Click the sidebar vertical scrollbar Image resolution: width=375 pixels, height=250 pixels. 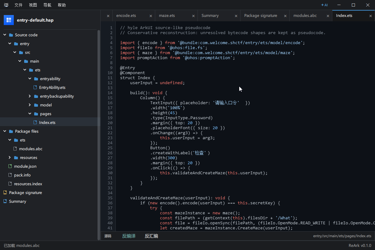(98, 135)
